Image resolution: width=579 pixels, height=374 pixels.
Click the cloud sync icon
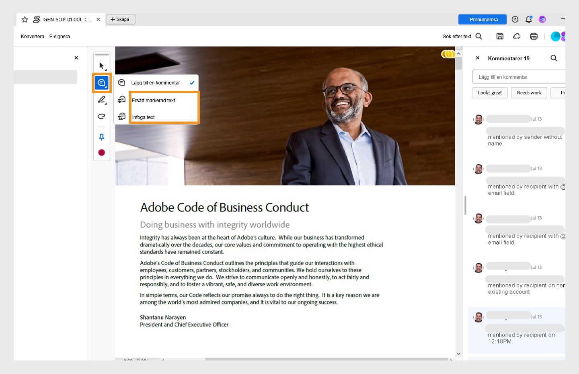click(517, 36)
